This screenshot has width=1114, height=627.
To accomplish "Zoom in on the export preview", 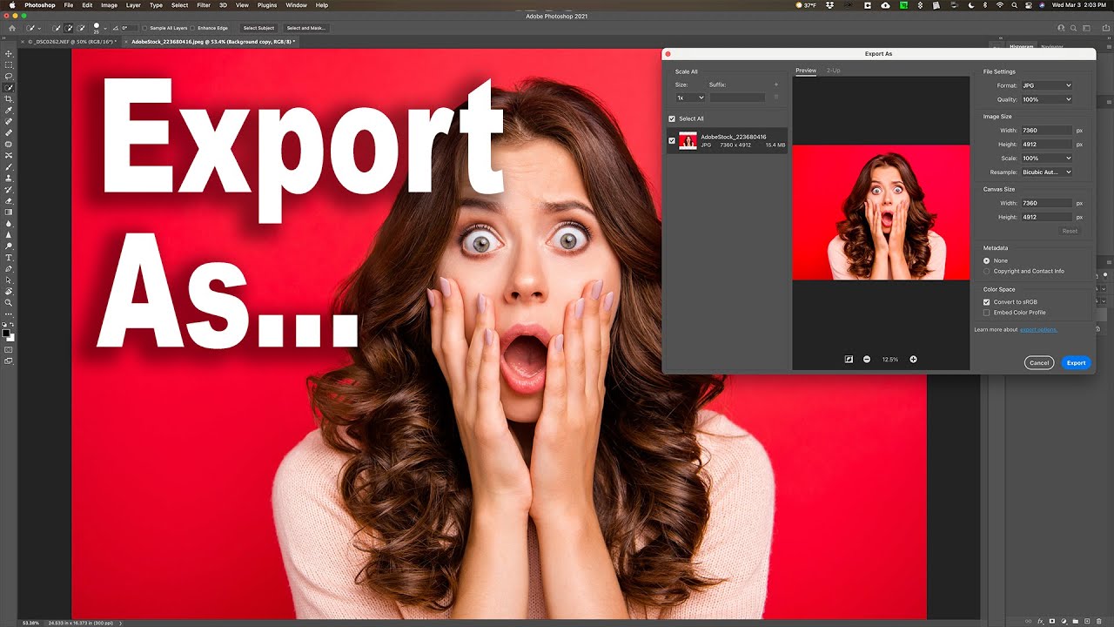I will point(913,360).
